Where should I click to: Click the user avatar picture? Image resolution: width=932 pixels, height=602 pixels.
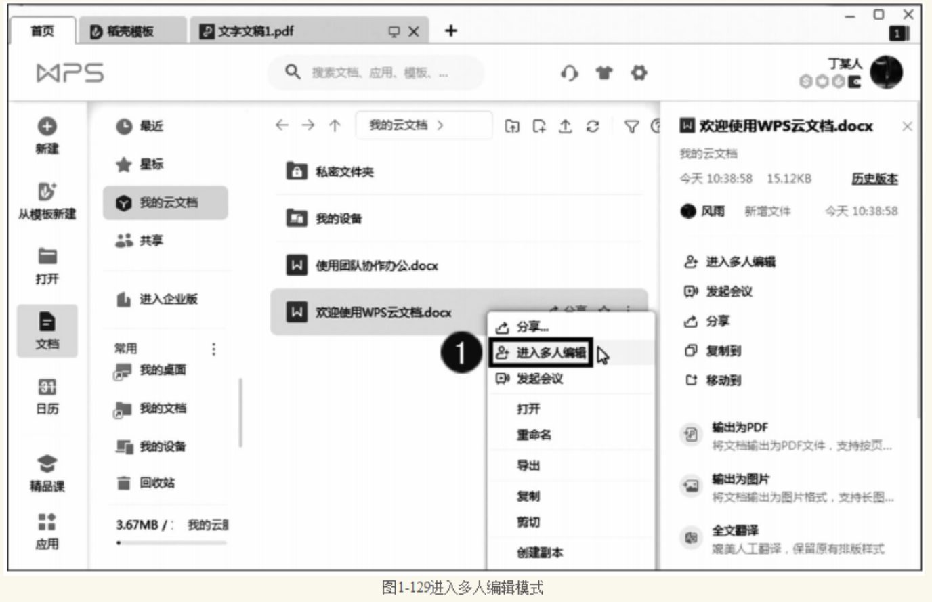[886, 72]
